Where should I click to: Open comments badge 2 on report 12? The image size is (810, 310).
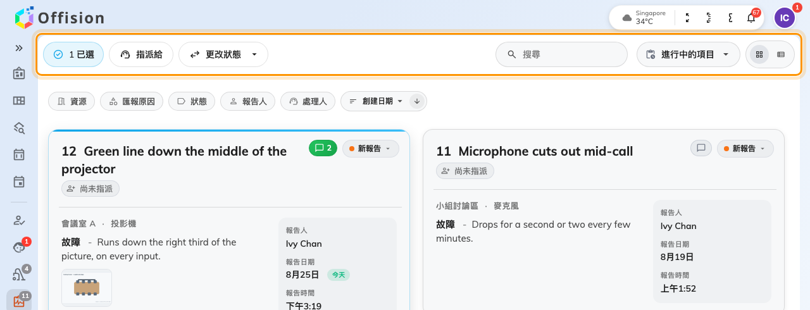click(x=323, y=148)
